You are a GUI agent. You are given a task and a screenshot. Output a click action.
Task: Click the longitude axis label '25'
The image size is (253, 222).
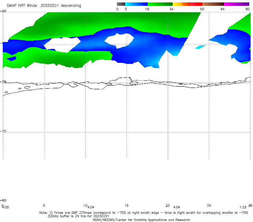click(x=209, y=205)
